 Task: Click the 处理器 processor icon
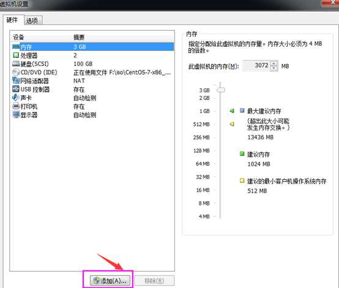click(16, 55)
